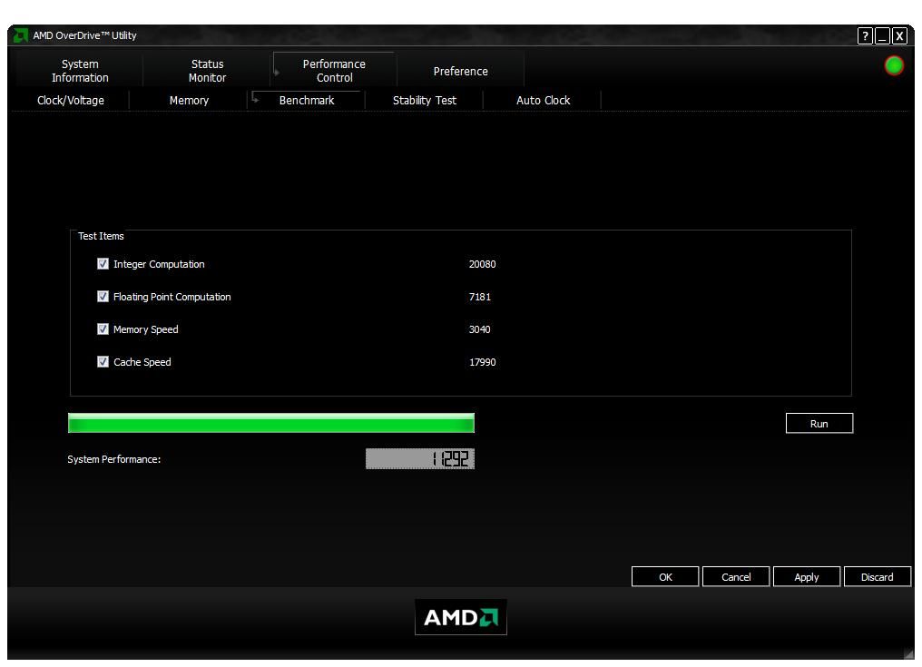Click the green benchmark progress bar
This screenshot has width=922, height=667.
(270, 422)
